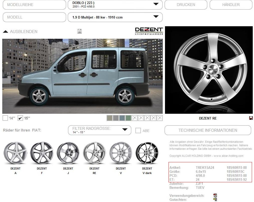Open the Gutachten certificate icon
The height and width of the screenshot is (202, 254).
(x=215, y=199)
